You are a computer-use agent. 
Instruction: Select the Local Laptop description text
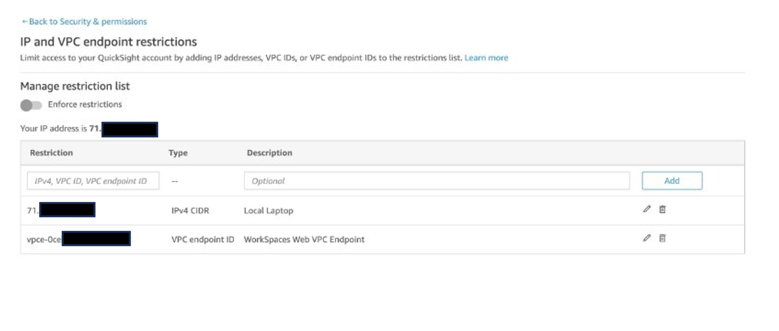click(x=268, y=211)
